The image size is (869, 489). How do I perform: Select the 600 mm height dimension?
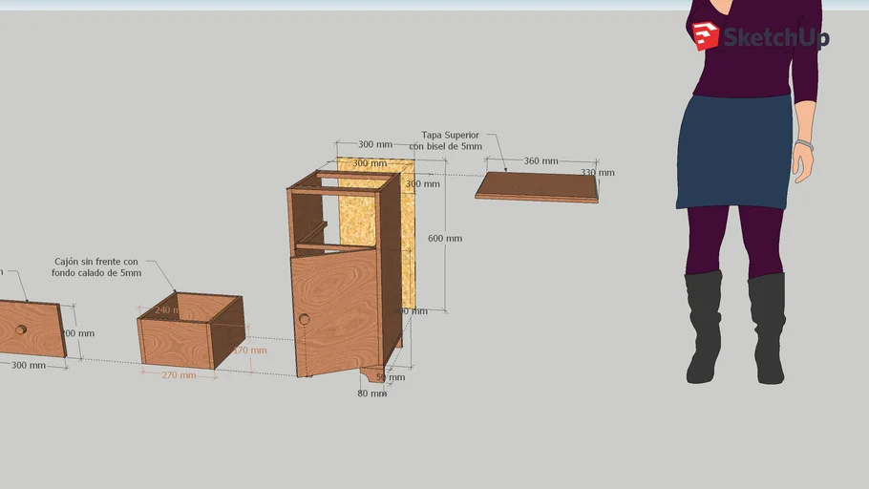click(445, 238)
